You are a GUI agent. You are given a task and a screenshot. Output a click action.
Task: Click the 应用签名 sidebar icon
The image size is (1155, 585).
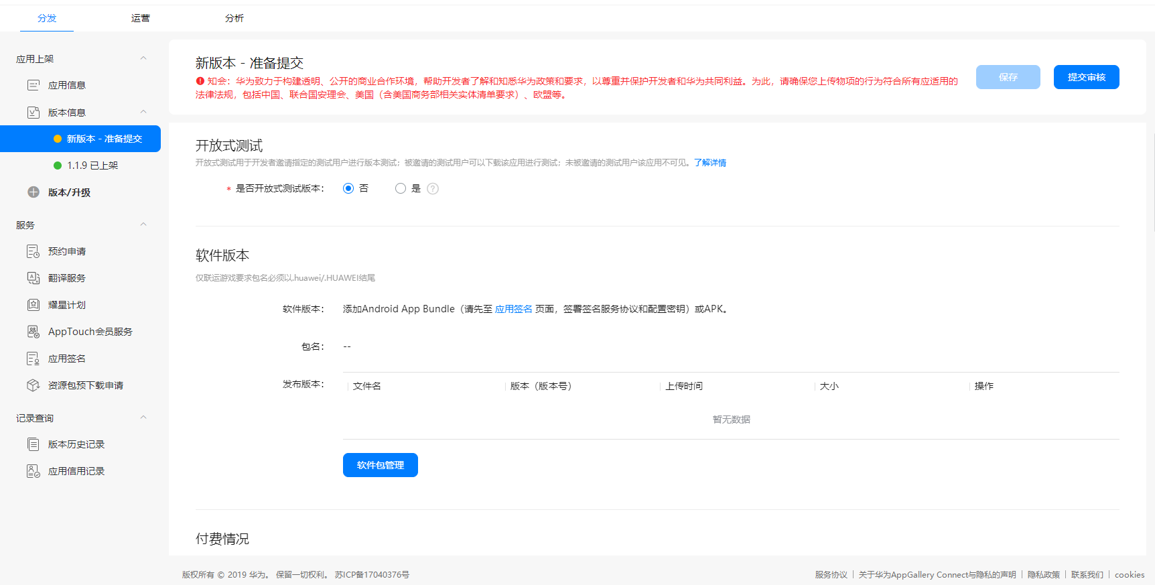click(x=33, y=359)
